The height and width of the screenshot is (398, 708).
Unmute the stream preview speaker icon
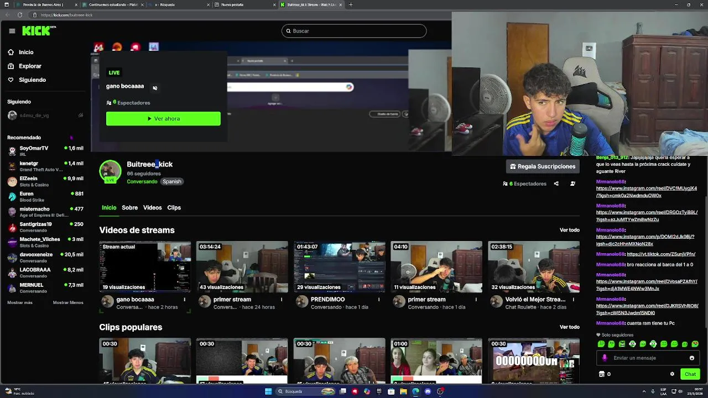(155, 88)
